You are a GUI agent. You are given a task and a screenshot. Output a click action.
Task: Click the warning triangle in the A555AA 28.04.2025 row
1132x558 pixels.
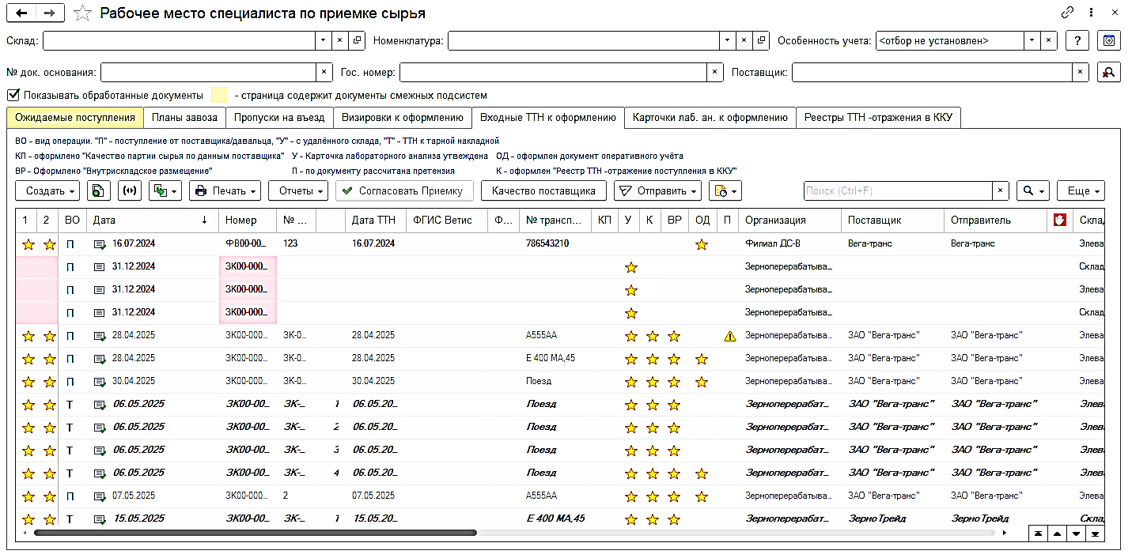(x=729, y=336)
